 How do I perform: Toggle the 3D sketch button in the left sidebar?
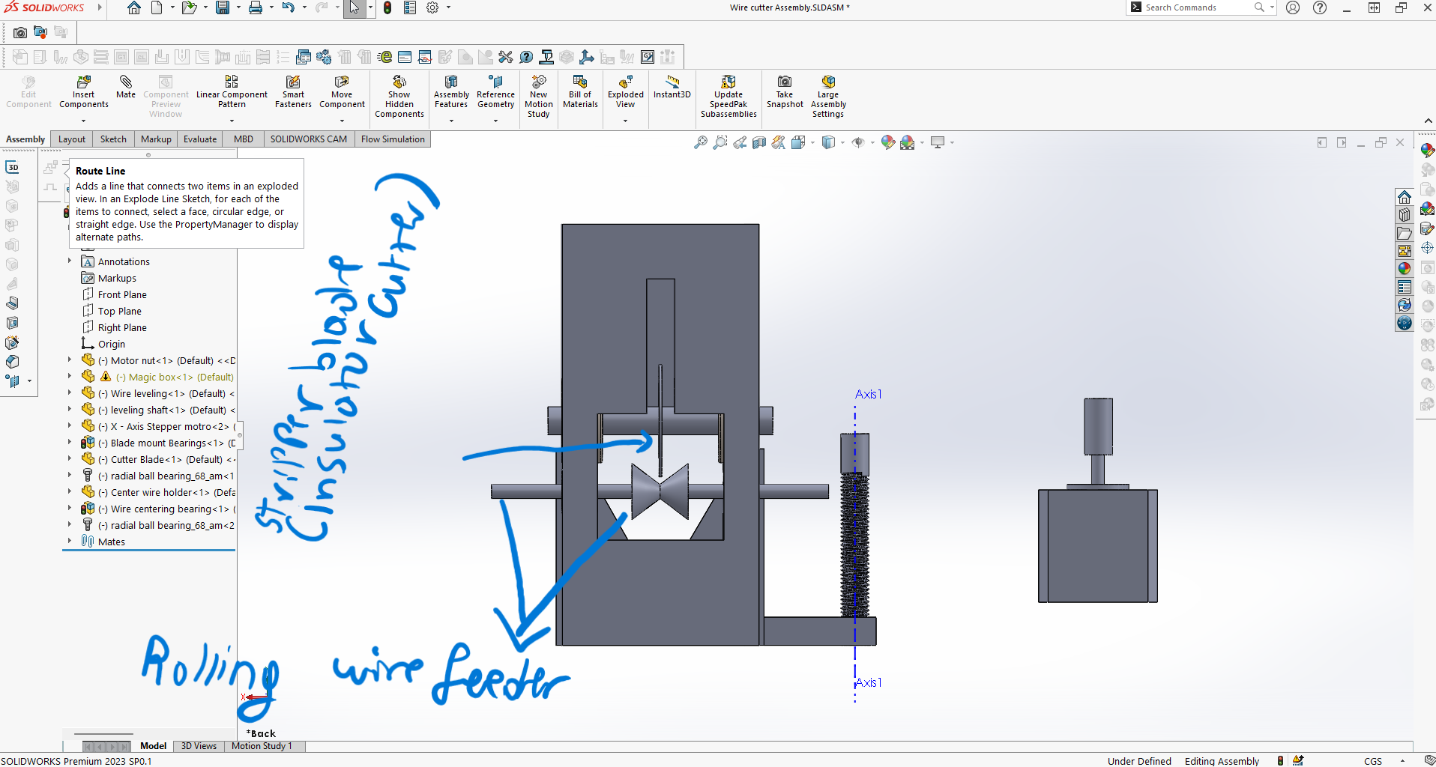(13, 167)
